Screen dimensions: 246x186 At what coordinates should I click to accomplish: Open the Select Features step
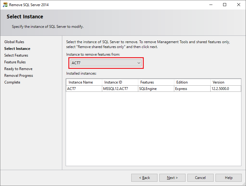point(16,55)
